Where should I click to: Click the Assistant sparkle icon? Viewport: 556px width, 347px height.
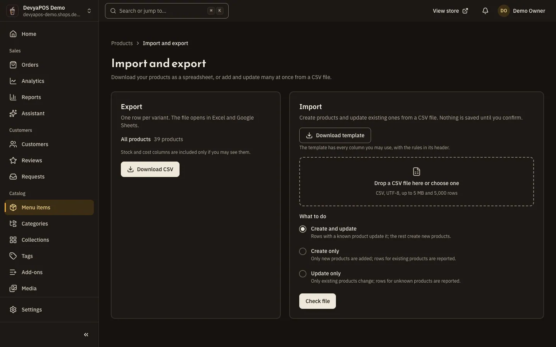point(13,113)
